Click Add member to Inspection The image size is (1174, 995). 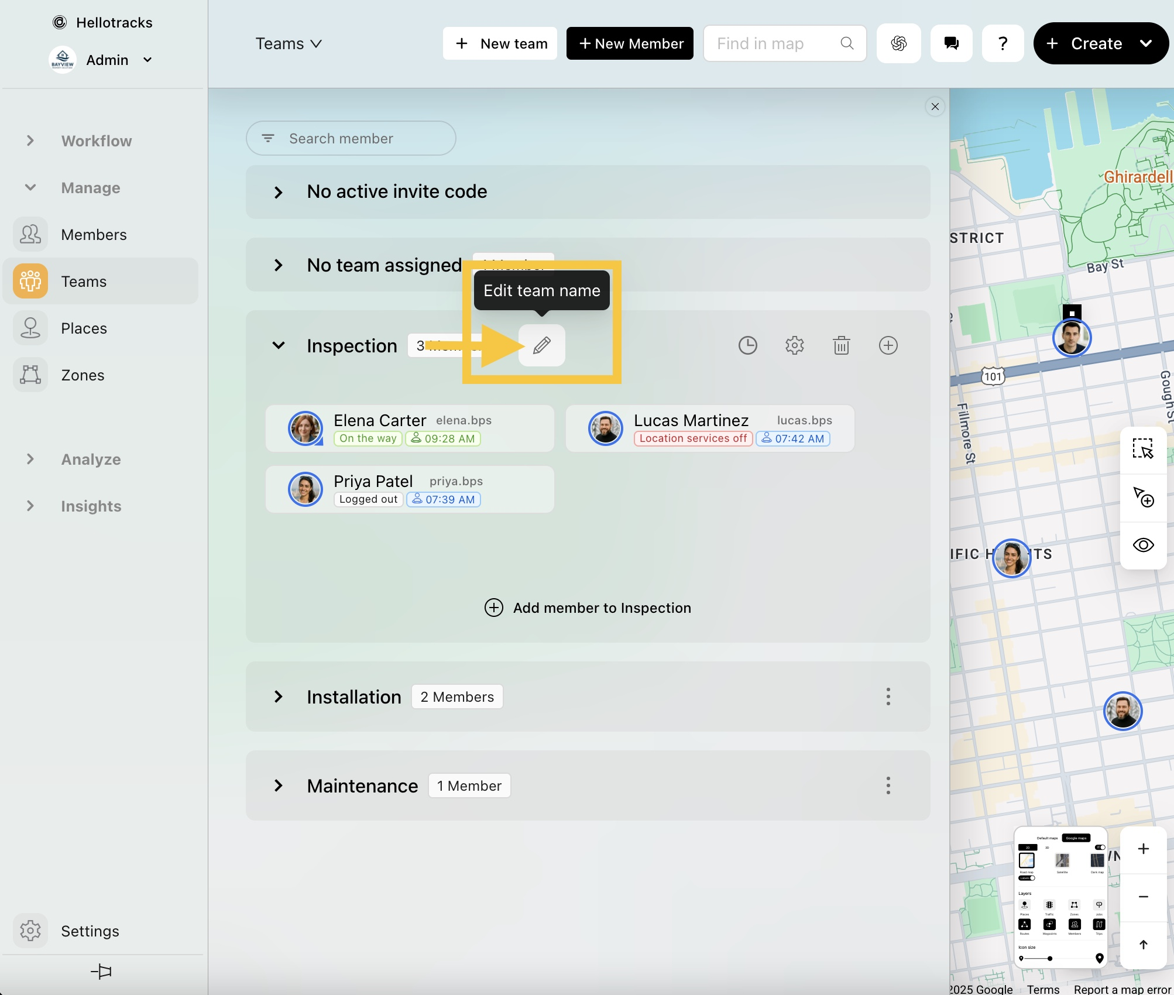coord(588,608)
